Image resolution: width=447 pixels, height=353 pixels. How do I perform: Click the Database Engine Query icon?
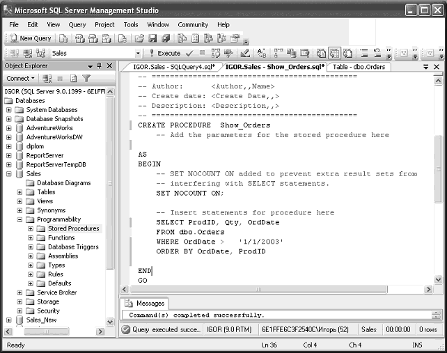[63, 38]
